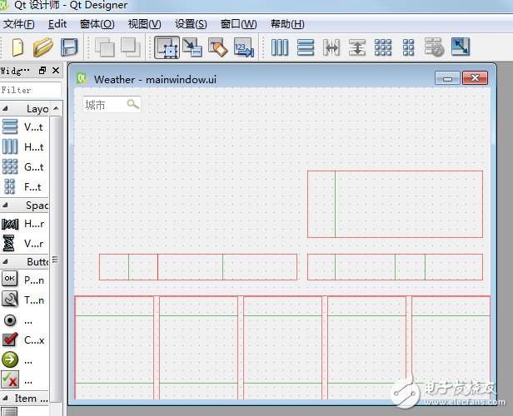Open the 文件(F) menu
The image size is (513, 416).
coord(19,23)
